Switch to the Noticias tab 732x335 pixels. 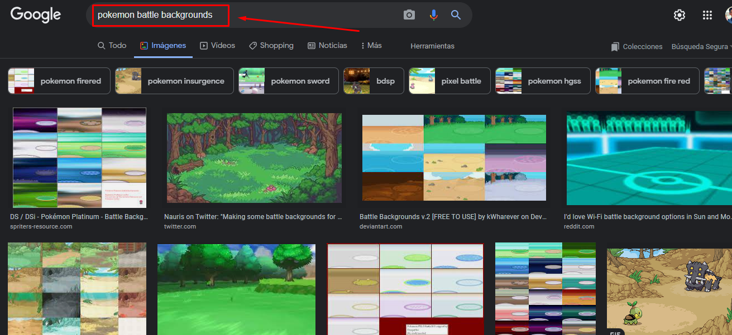pos(327,46)
